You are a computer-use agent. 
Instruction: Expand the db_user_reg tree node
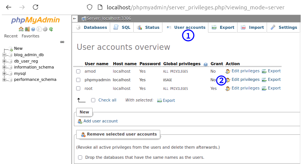[4, 61]
